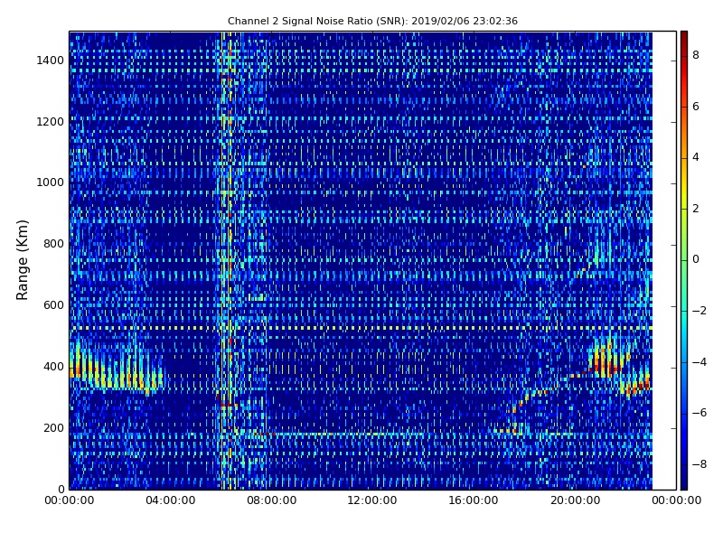Screen dimensions: 723x542
Task: Click the colorbar label 8
Action: click(x=696, y=55)
